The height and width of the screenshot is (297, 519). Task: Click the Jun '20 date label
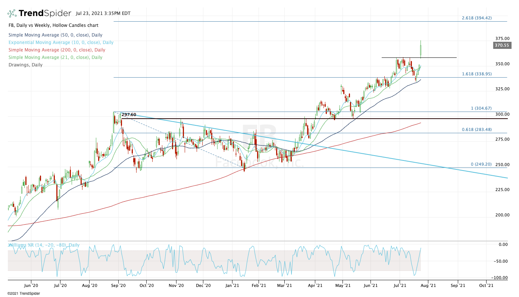(x=31, y=286)
